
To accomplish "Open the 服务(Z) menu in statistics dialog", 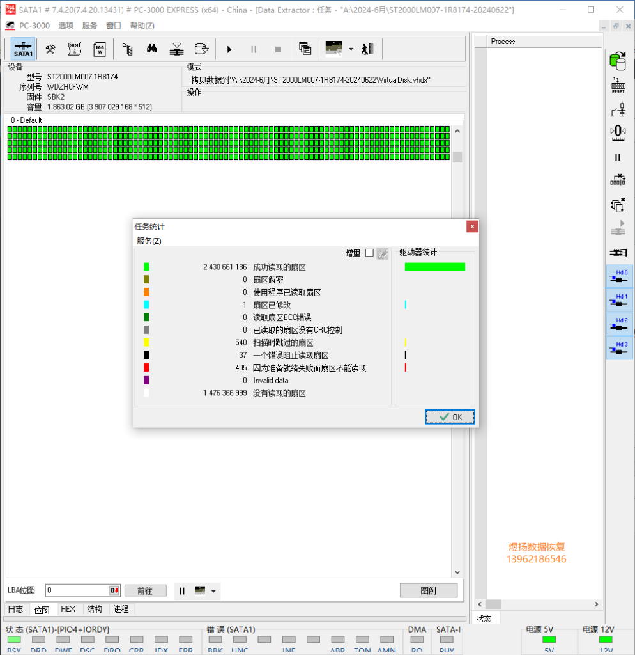I will (149, 241).
